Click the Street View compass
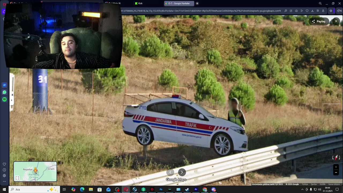 point(336,158)
